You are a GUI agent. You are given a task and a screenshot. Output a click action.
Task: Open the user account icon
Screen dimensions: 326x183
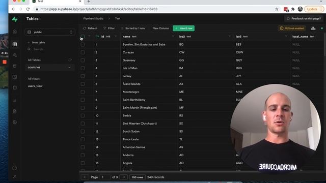[15, 176]
